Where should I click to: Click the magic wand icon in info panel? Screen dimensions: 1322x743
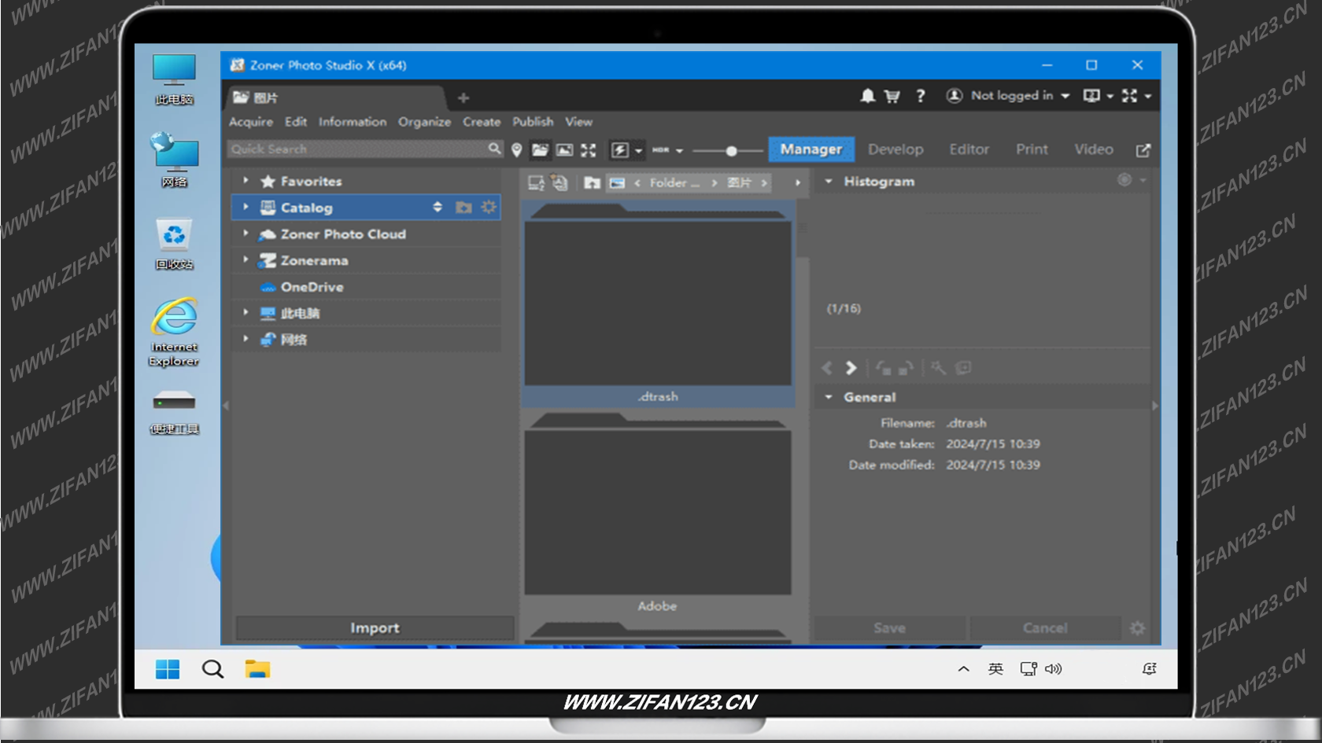point(938,368)
